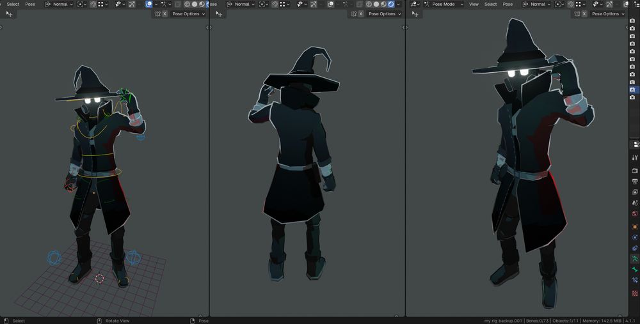Image resolution: width=640 pixels, height=324 pixels.
Task: Expand Pose Options in the right viewport
Action: pyautogui.click(x=607, y=13)
